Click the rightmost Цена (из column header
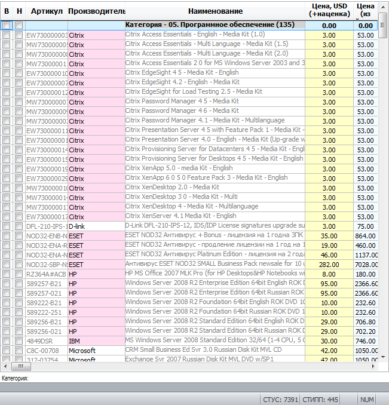 pos(366,10)
